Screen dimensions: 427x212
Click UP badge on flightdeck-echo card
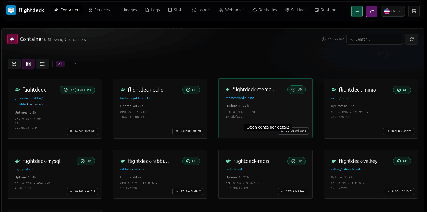[191, 90]
